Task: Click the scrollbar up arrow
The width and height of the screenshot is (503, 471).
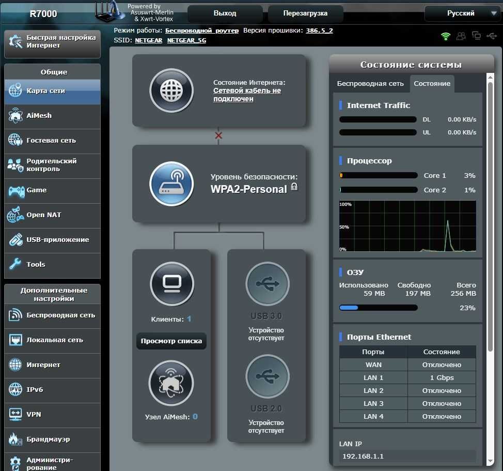Action: pyautogui.click(x=490, y=77)
